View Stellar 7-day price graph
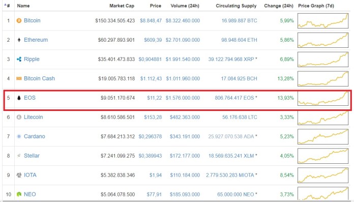The image size is (354, 202). tap(323, 156)
